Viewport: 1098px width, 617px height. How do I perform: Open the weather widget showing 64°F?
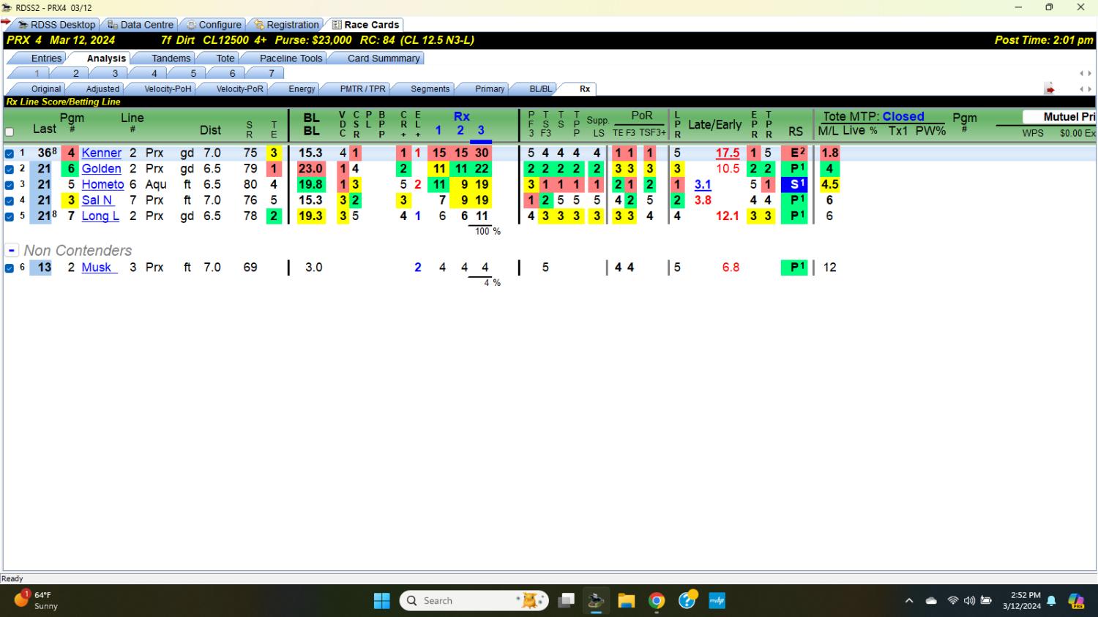[37, 600]
